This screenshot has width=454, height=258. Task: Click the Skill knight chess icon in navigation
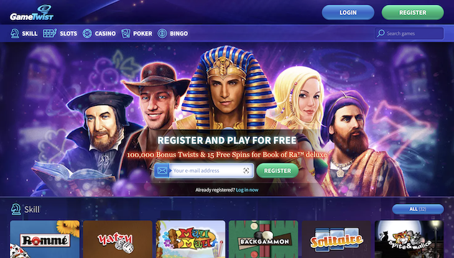click(x=14, y=34)
